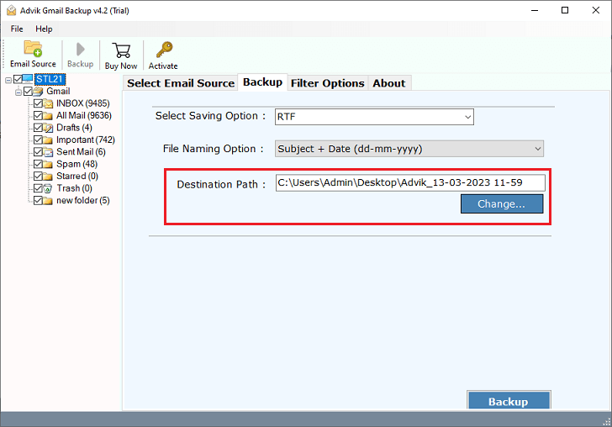Click the INBOX folder icon
612x427 pixels.
[x=48, y=103]
